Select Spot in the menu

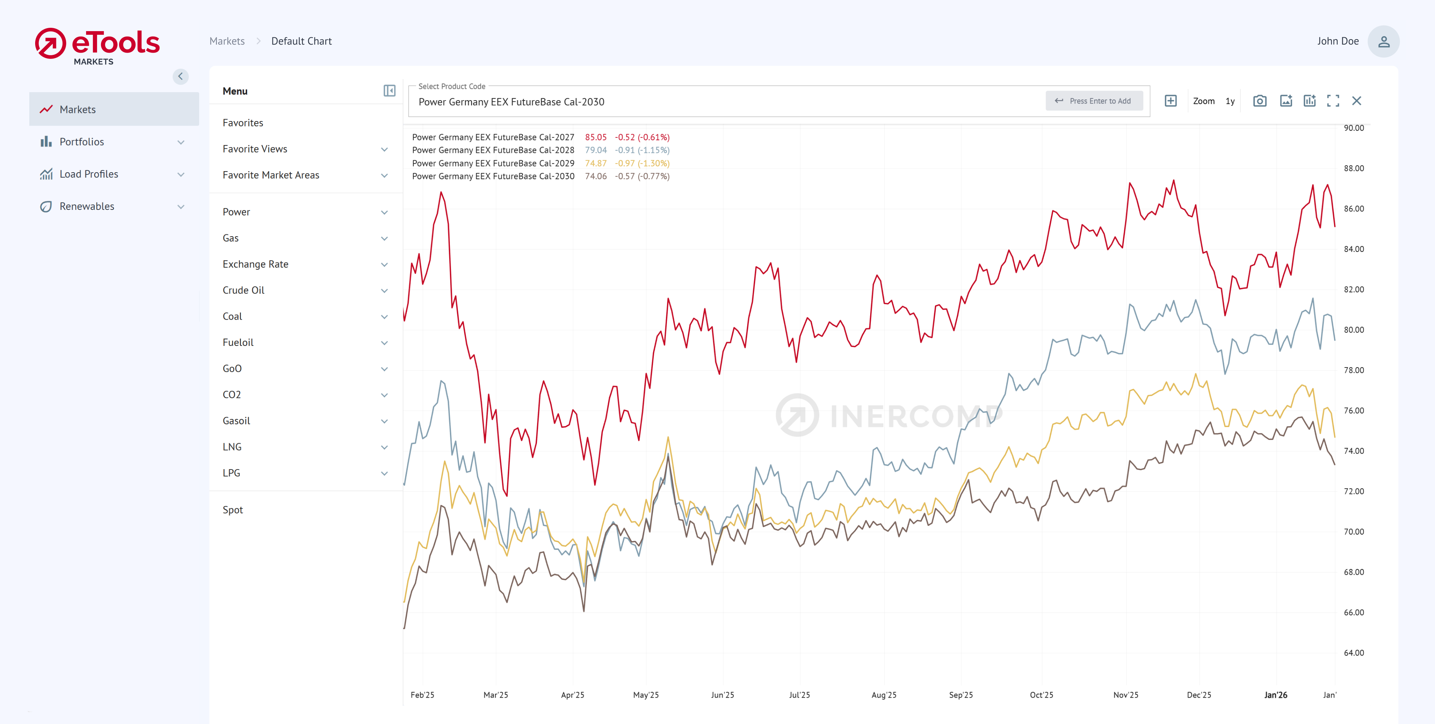[232, 509]
